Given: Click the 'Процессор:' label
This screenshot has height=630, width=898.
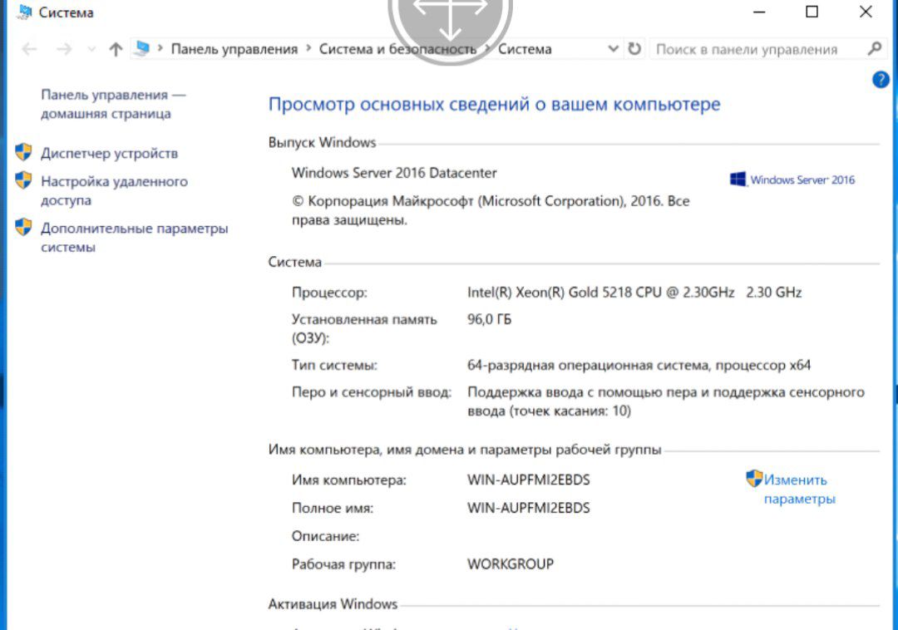Looking at the screenshot, I should coord(329,293).
